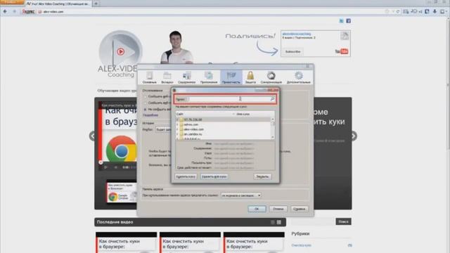Click the browser forward arrow

pos(14,11)
